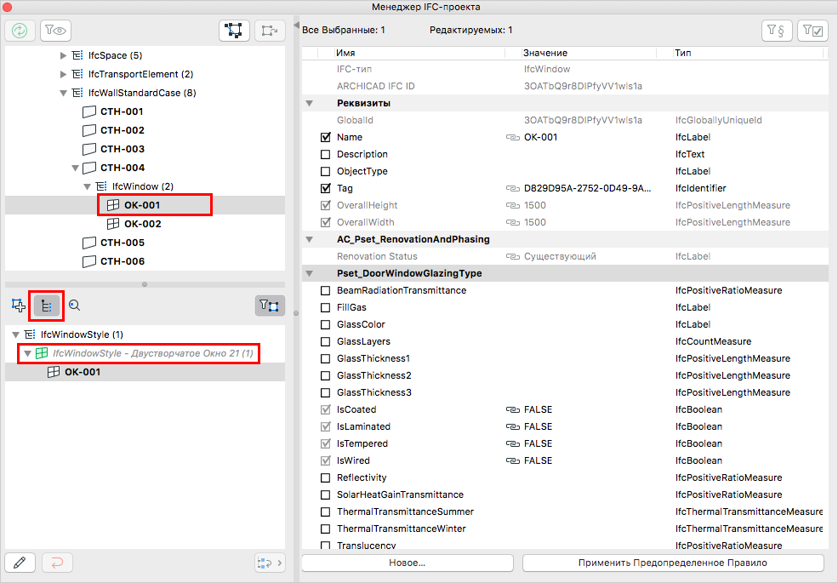Select the СТН-001 wall item
The height and width of the screenshot is (583, 838).
[x=122, y=111]
